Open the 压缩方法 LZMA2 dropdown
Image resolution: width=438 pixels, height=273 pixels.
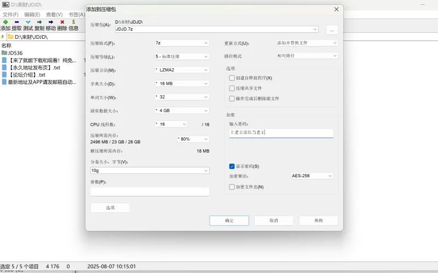pos(182,70)
